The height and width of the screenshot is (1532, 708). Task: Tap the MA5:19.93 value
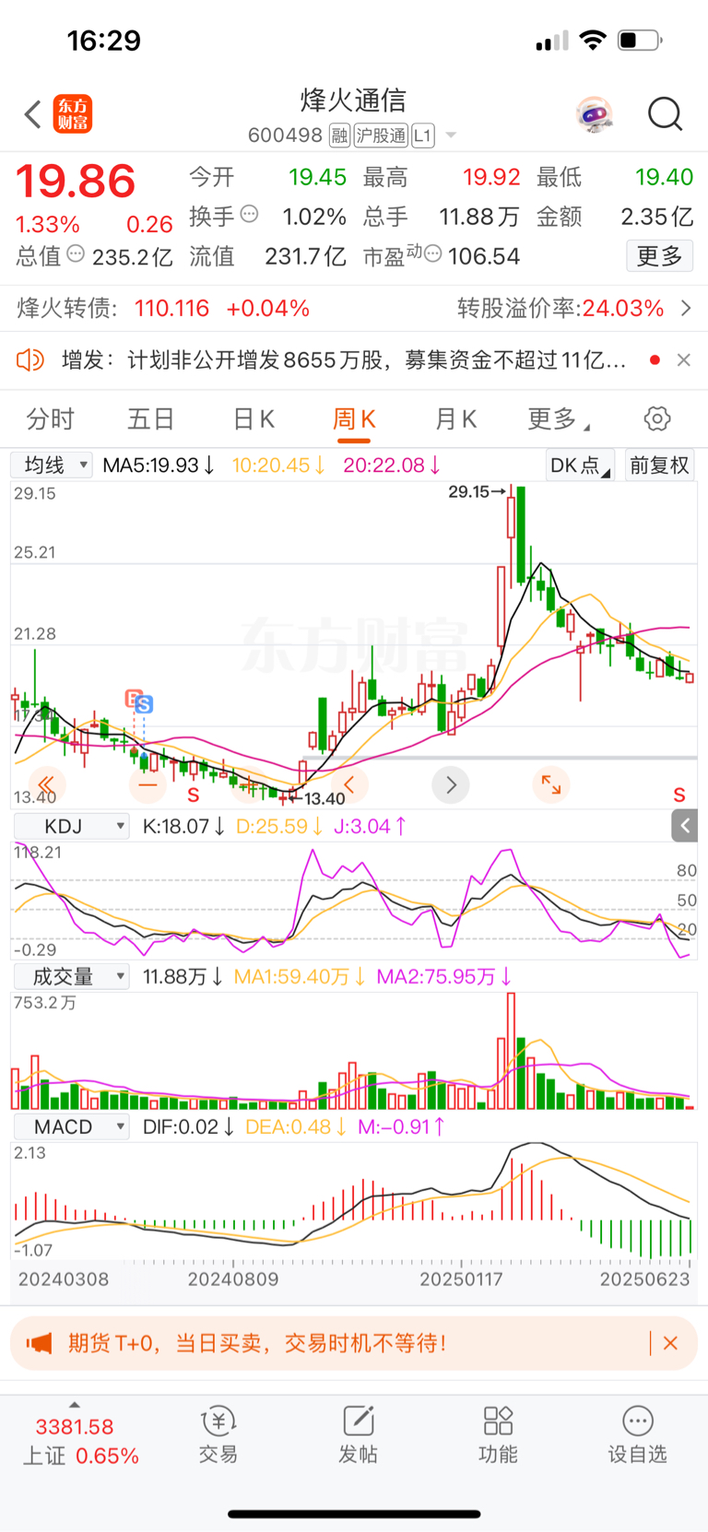[x=159, y=465]
